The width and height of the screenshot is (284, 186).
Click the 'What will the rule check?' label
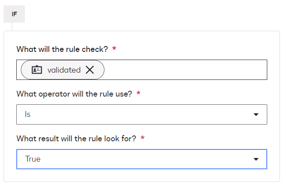62,49
